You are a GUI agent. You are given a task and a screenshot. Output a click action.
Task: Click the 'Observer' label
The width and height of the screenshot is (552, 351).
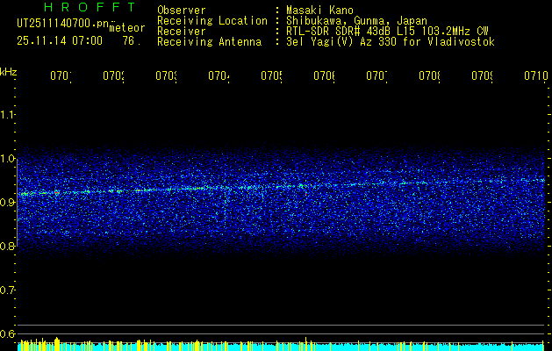click(182, 10)
